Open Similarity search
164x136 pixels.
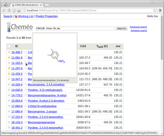pyautogui.click(x=139, y=31)
